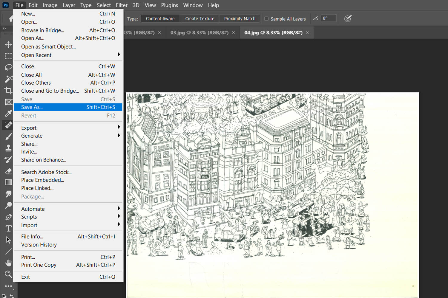Switch to the 03.jpg document tab
The height and width of the screenshot is (298, 448).
pyautogui.click(x=199, y=32)
